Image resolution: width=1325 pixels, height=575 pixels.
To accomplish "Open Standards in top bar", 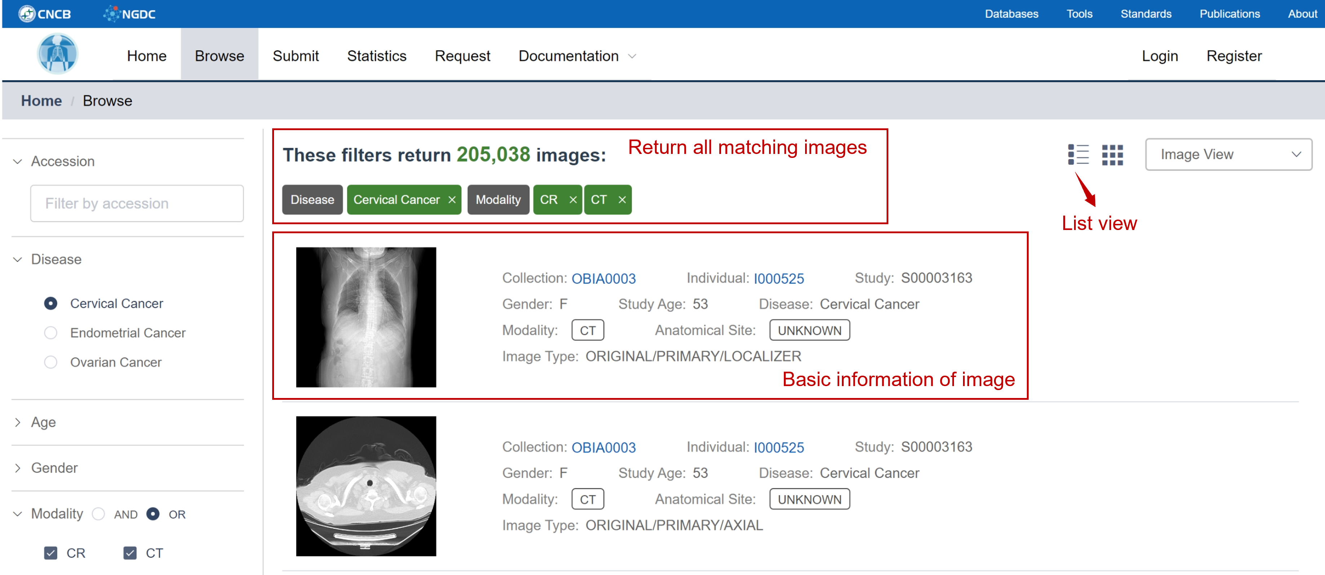I will [1145, 14].
